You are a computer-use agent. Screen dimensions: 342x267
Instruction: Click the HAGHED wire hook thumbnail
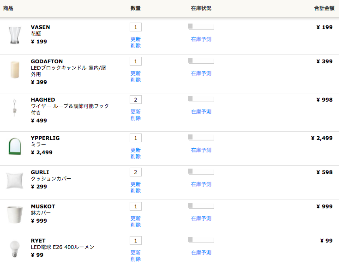pos(15,108)
